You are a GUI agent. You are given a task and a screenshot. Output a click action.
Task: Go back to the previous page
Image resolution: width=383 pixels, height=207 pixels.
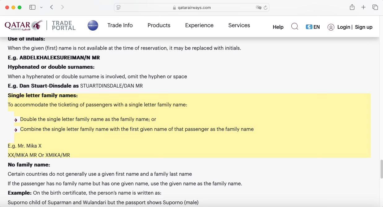pyautogui.click(x=52, y=7)
